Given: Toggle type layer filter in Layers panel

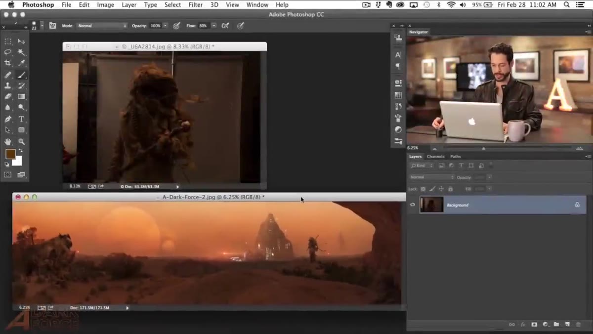Looking at the screenshot, I should pos(461,166).
